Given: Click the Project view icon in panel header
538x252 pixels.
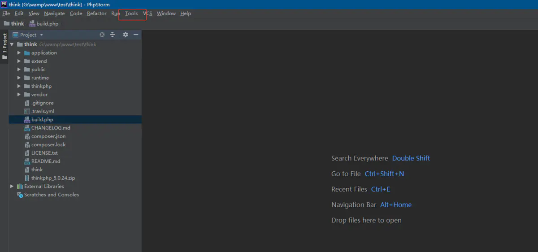Looking at the screenshot, I should (15, 35).
